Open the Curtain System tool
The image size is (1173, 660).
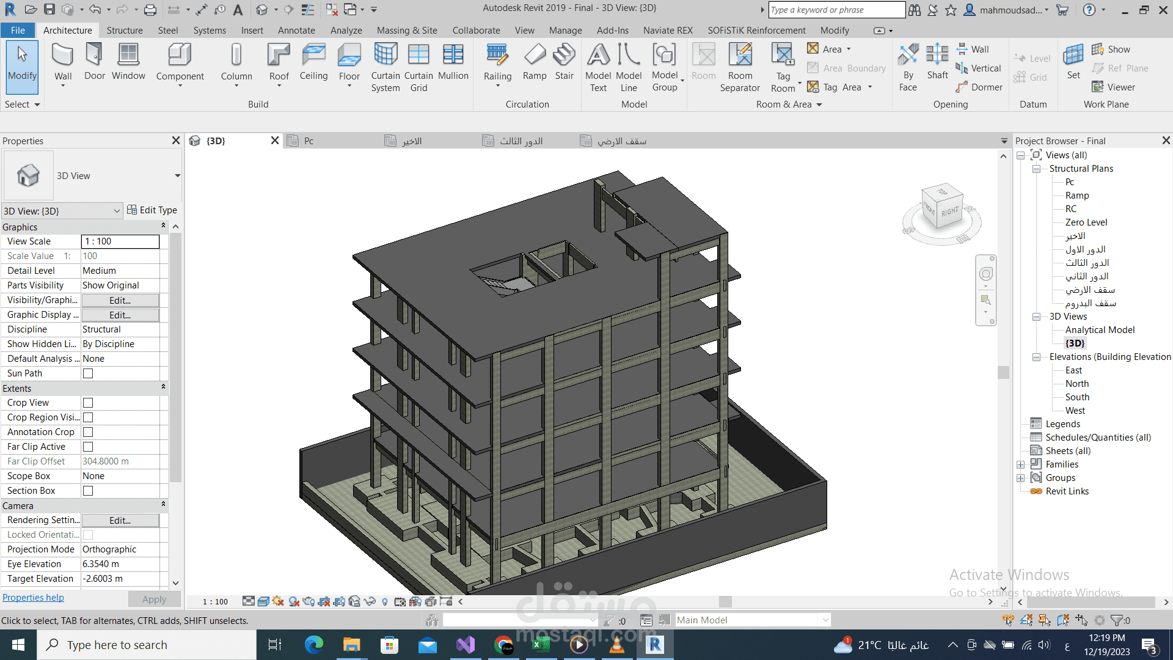[x=386, y=68]
